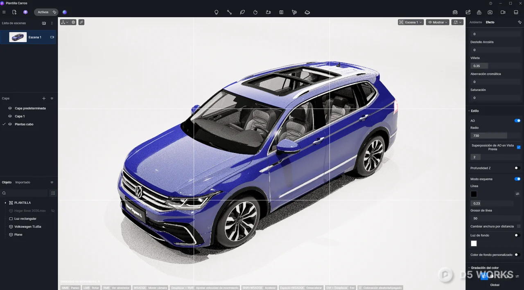Click the globe icon in viewport toolbar
Image resolution: width=524 pixels, height=290 pixels.
[x=73, y=22]
